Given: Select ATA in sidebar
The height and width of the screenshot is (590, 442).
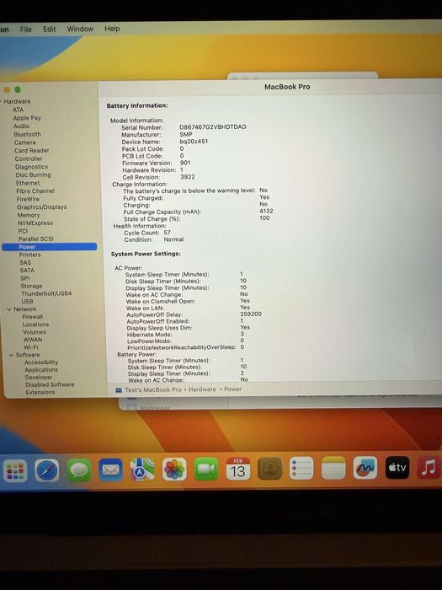Looking at the screenshot, I should 18,110.
